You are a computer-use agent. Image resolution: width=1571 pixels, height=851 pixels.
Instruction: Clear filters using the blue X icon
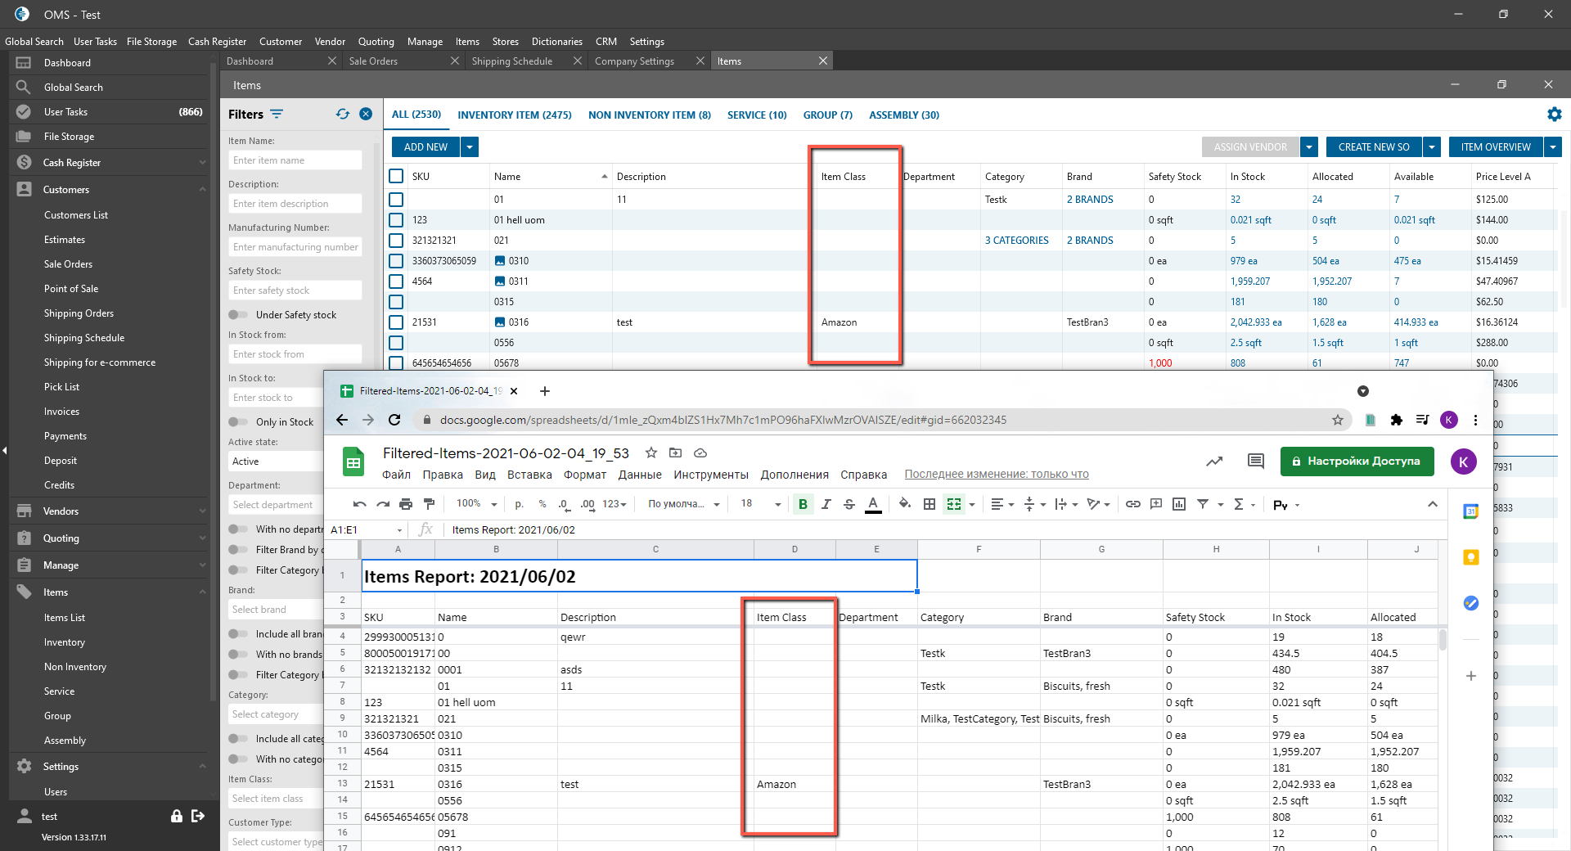(366, 115)
